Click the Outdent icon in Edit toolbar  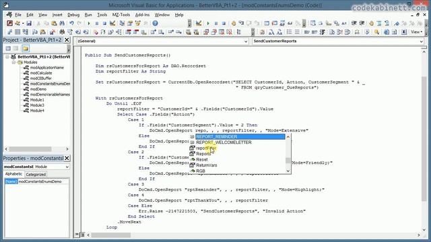[362, 24]
